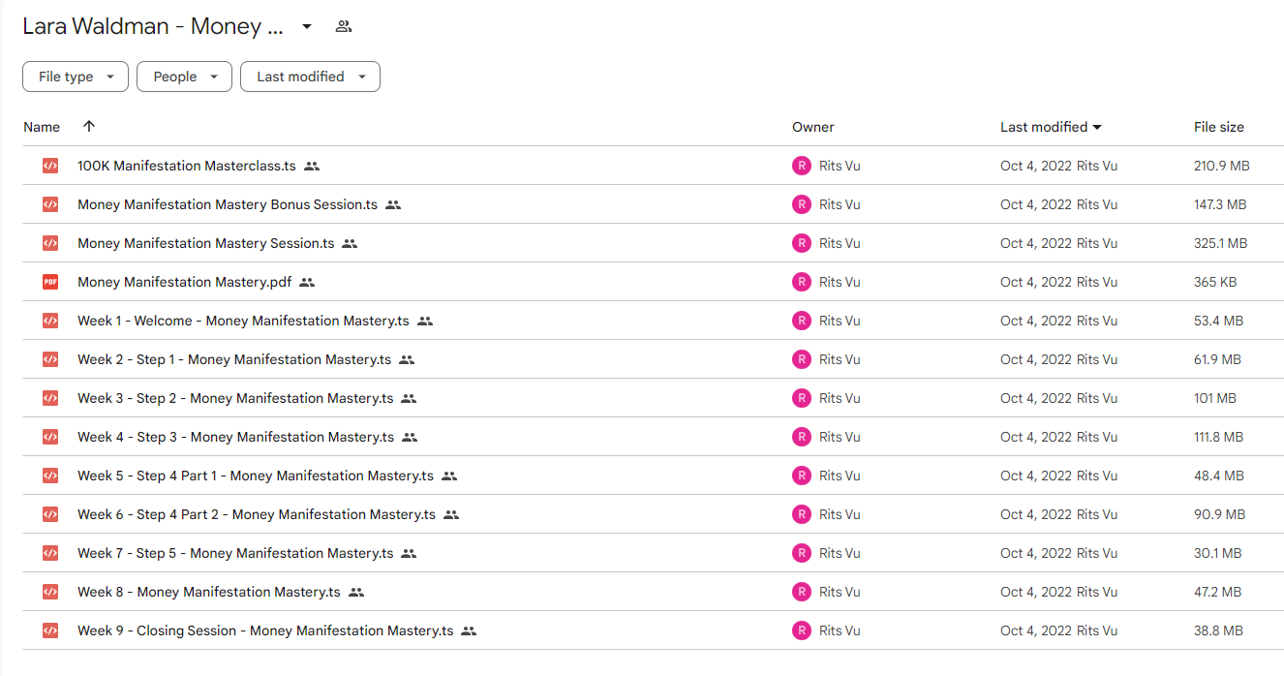Click file icon of Week 9 - Closing Session
Viewport: 1284px width, 676px height.
[50, 630]
